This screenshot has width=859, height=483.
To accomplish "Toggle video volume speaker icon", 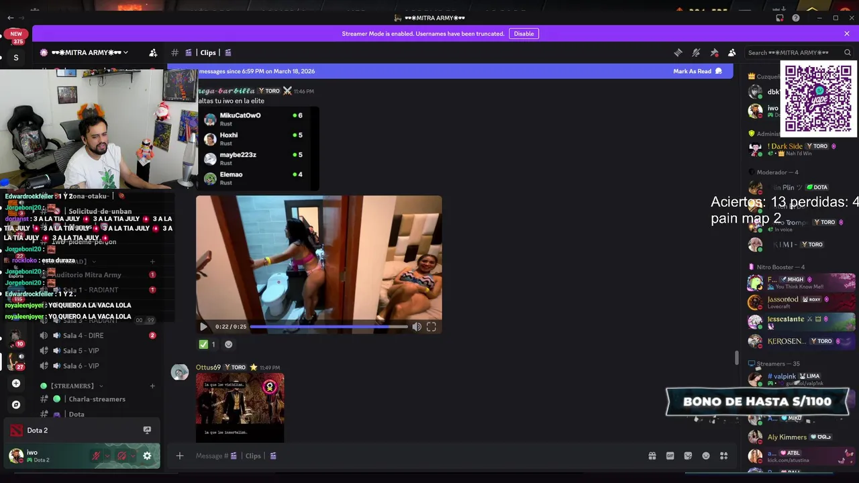I will tap(417, 327).
